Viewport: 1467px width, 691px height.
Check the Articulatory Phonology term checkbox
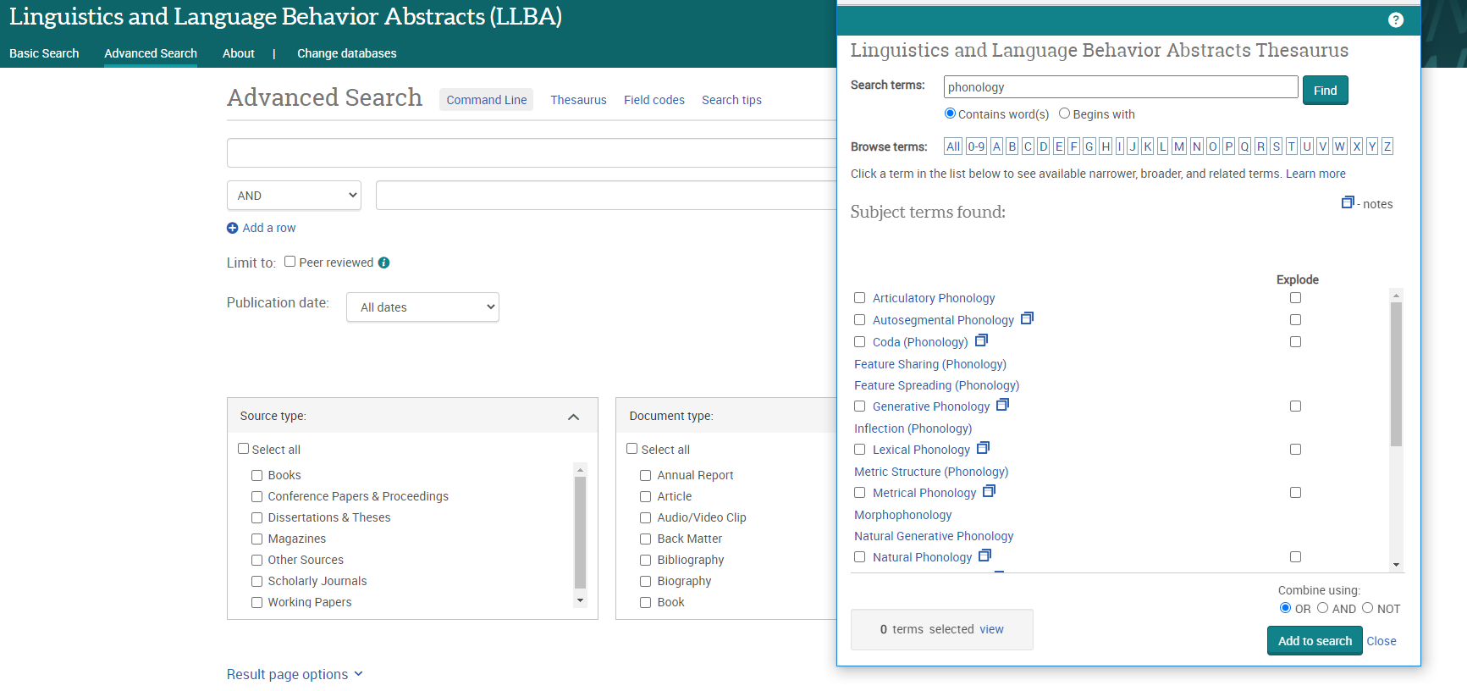tap(859, 298)
